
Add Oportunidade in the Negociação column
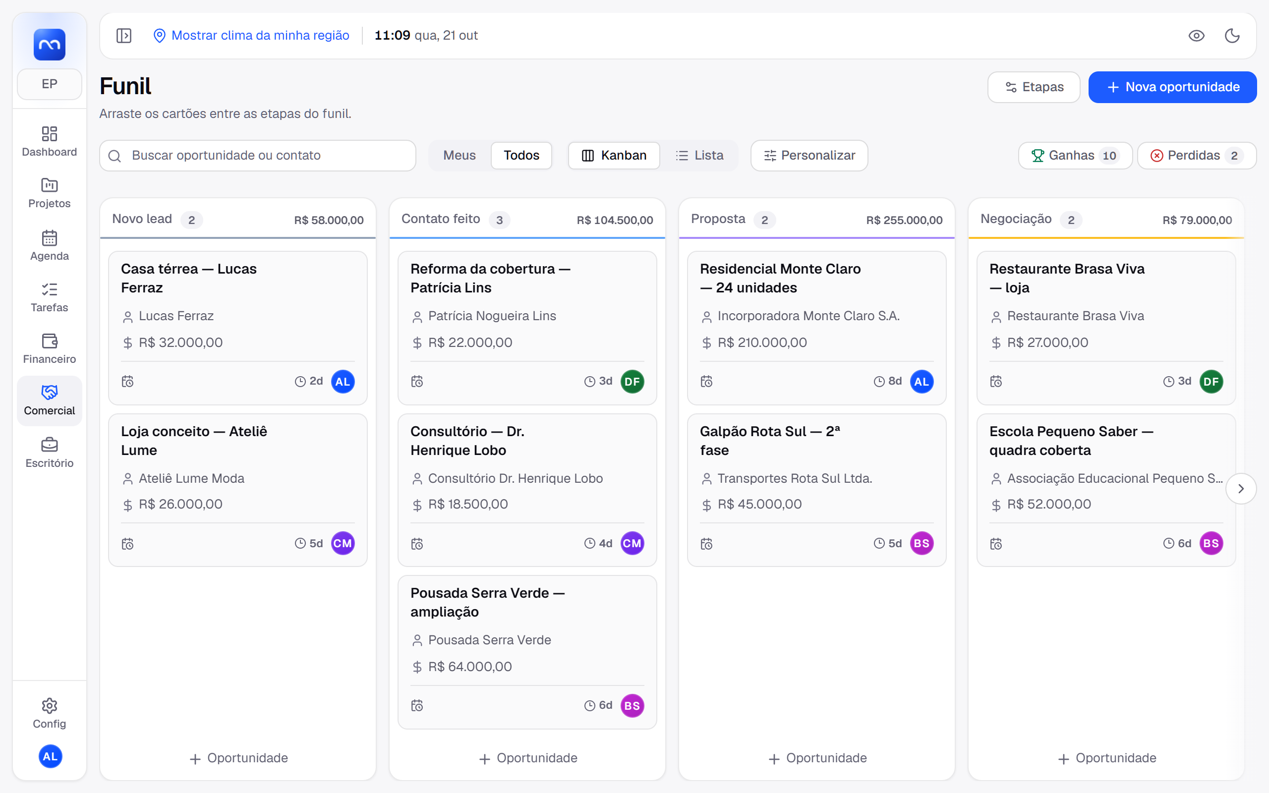[1106, 758]
